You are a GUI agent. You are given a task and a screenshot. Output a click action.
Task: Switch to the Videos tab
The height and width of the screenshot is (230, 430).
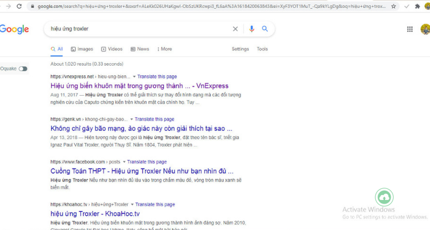pos(112,49)
